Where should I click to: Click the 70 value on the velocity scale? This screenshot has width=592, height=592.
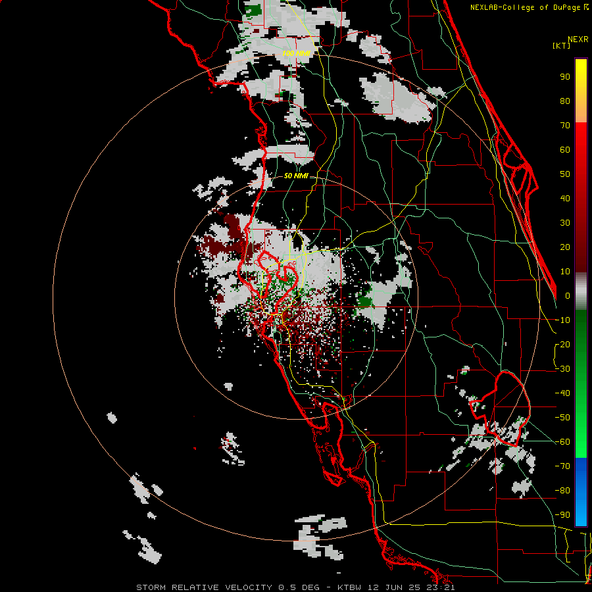pos(565,126)
